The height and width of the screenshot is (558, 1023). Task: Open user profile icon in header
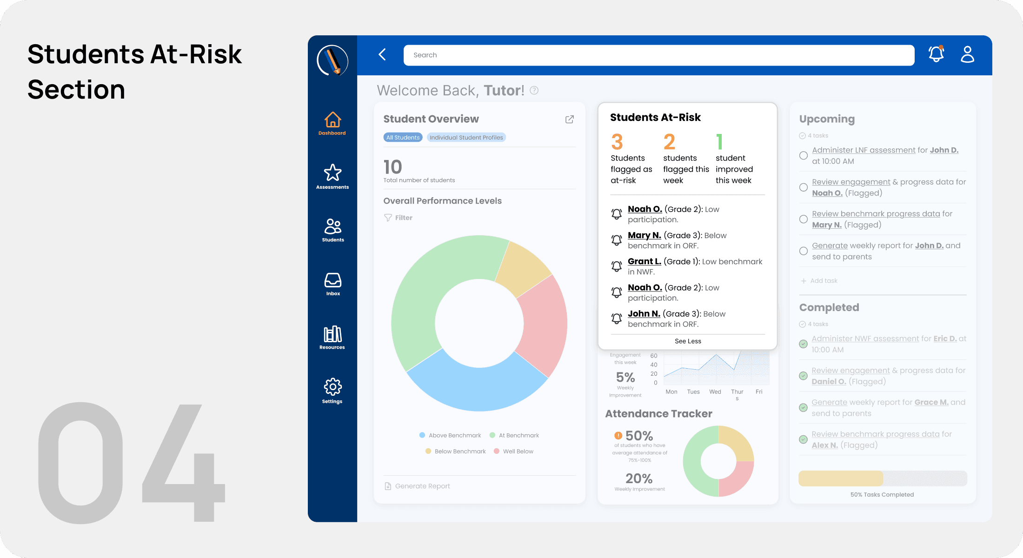pyautogui.click(x=967, y=54)
